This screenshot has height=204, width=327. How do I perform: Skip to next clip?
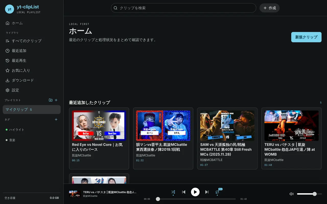207,192
